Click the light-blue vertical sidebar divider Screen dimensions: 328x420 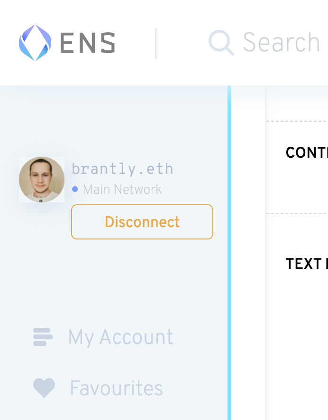click(x=229, y=253)
